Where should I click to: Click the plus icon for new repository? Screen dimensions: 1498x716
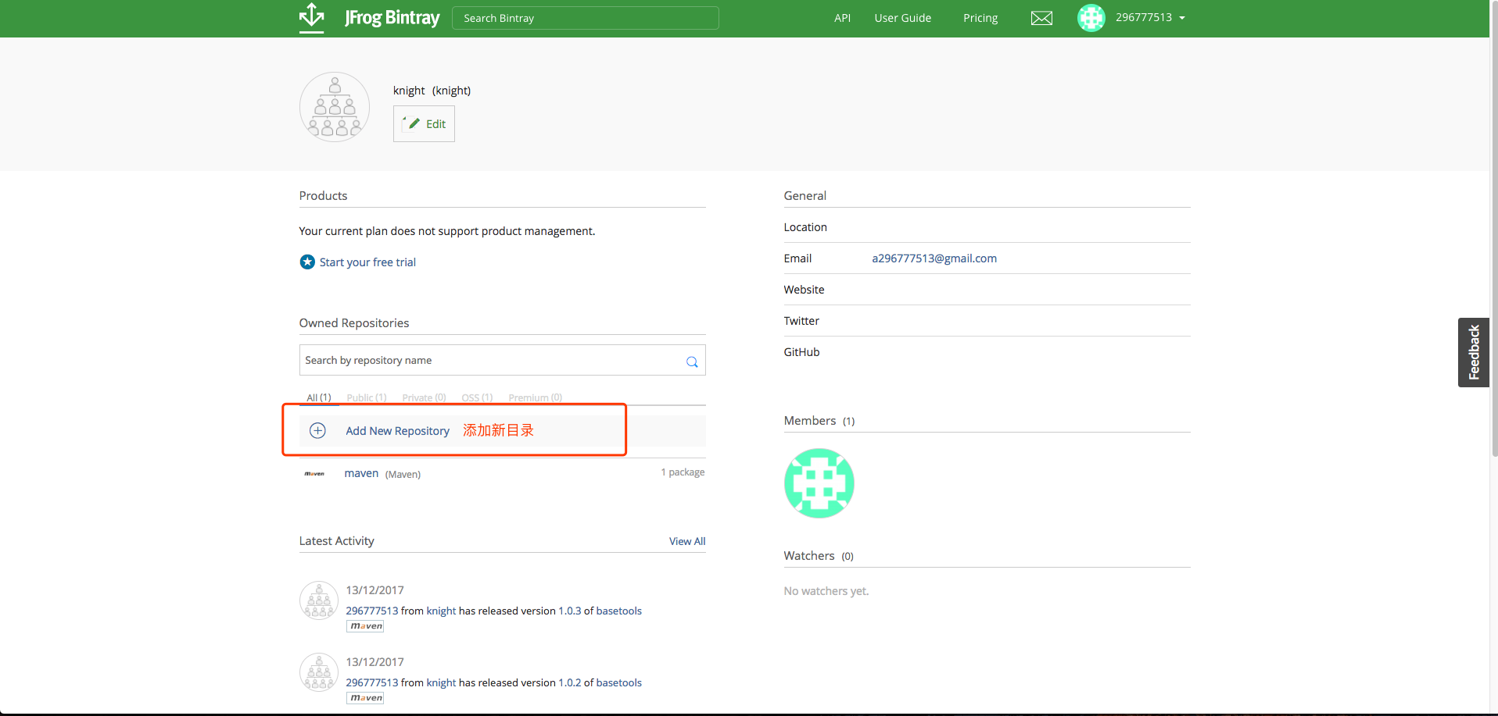(x=317, y=430)
